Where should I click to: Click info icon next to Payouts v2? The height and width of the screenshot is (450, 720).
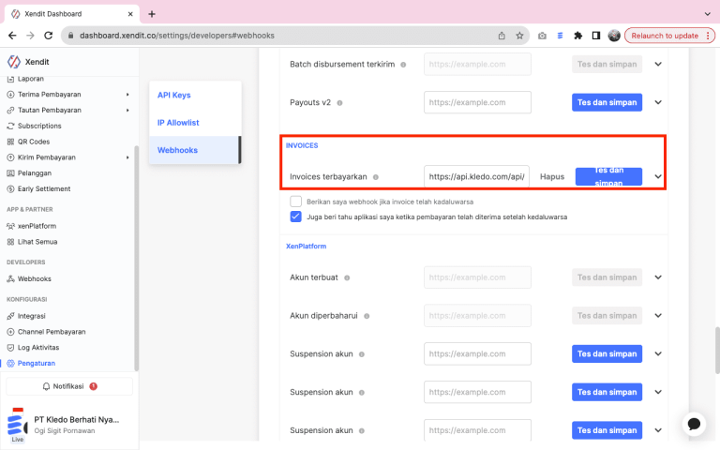(339, 103)
